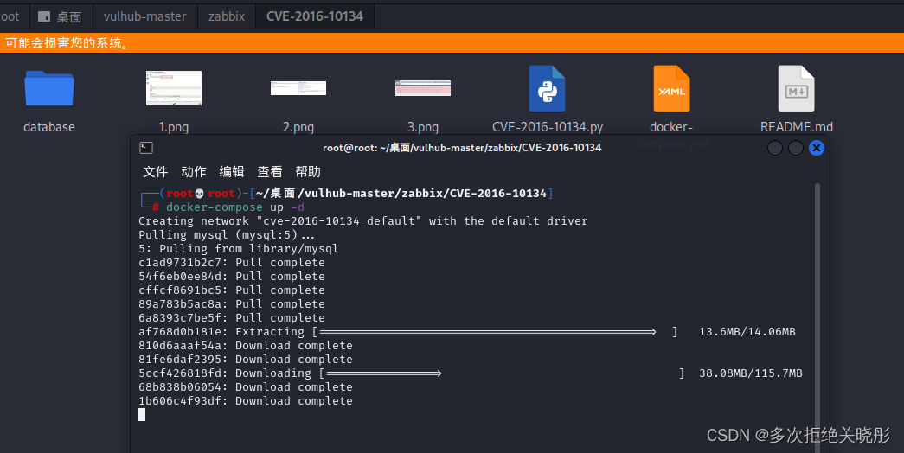Navigate to the vulhub-master breadcrumb

[x=144, y=16]
